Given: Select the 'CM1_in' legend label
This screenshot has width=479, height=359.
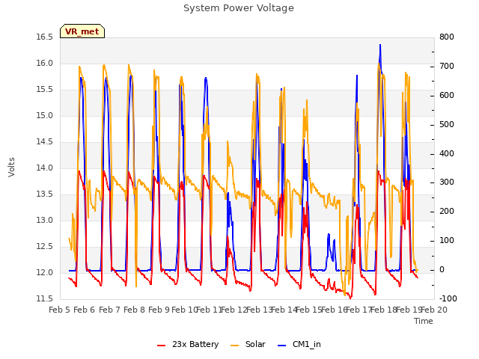Looking at the screenshot, I should tap(306, 344).
